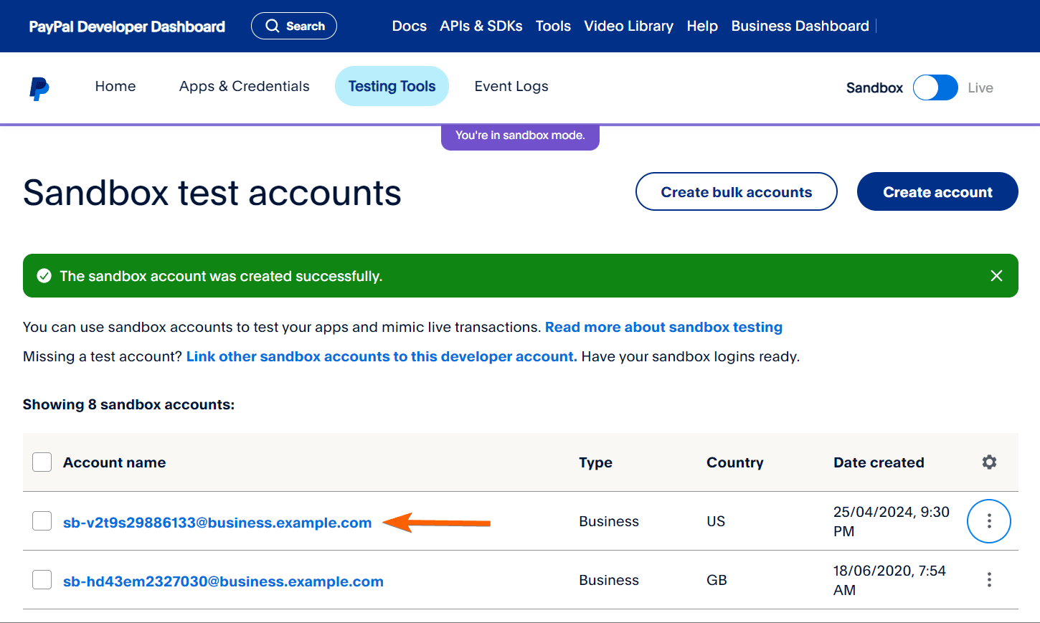Image resolution: width=1040 pixels, height=623 pixels.
Task: Open actions menu for the GB business account
Action: 988,580
